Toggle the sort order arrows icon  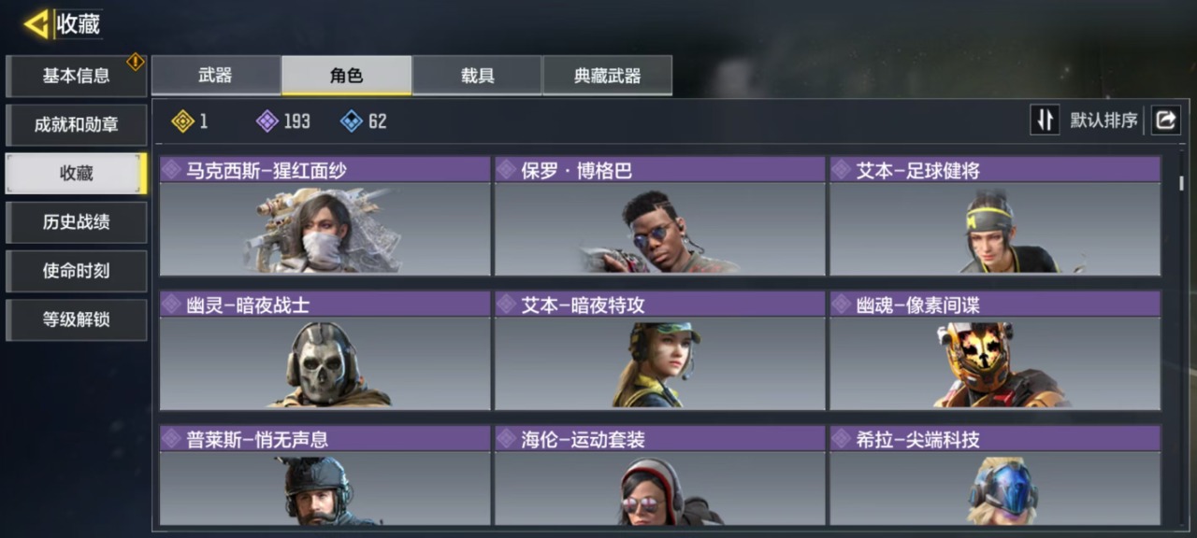(x=1045, y=120)
